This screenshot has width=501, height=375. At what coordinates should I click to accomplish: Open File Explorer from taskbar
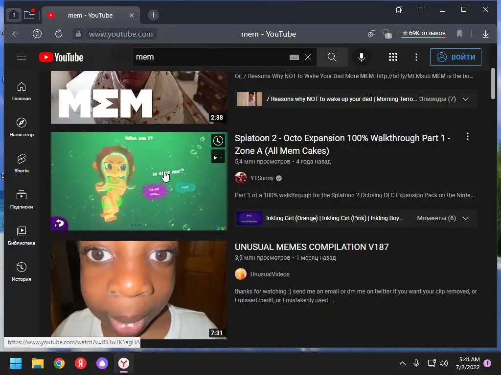[37, 363]
